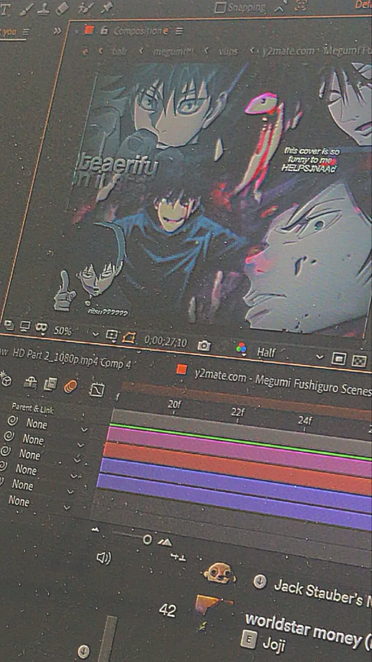372x662 pixels.
Task: Click the vertical volume slider bar
Action: click(108, 638)
